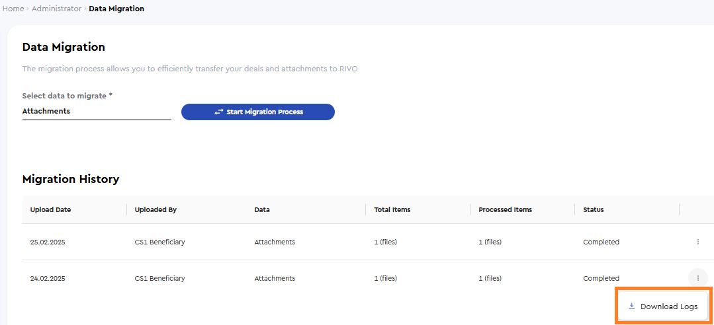Open the actions menu for the 25.02.2025 migration
Viewport: 714px width, 325px height.
point(697,242)
